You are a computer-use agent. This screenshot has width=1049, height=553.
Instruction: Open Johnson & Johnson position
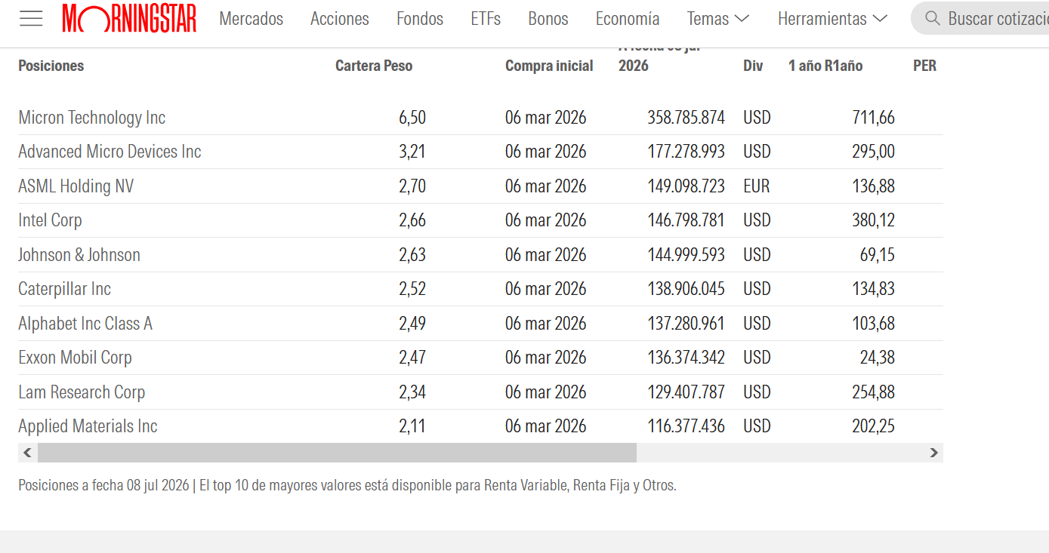[79, 255]
